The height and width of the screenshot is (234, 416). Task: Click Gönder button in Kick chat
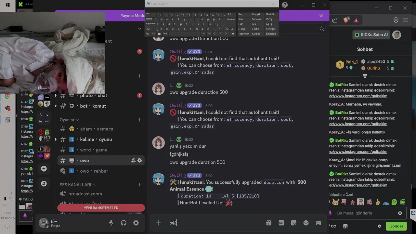[x=396, y=226]
